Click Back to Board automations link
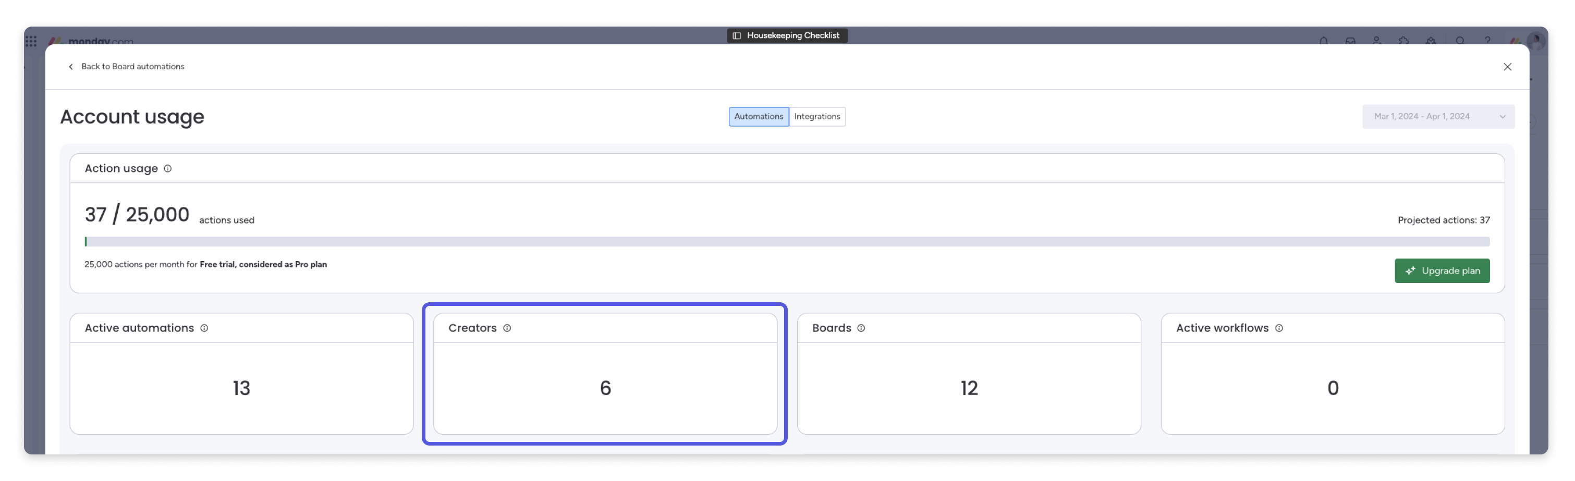The width and height of the screenshot is (1575, 481). click(x=133, y=67)
